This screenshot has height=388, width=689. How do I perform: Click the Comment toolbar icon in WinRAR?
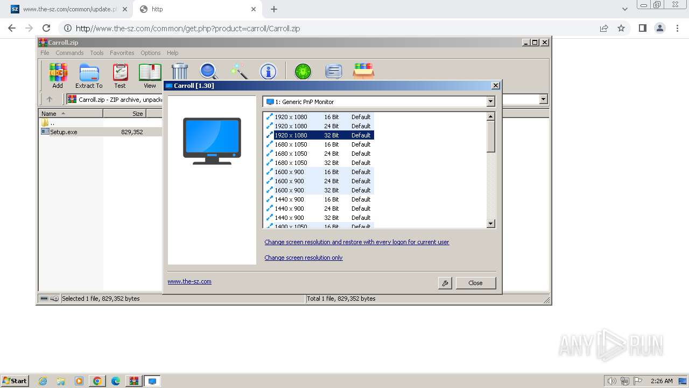[334, 71]
